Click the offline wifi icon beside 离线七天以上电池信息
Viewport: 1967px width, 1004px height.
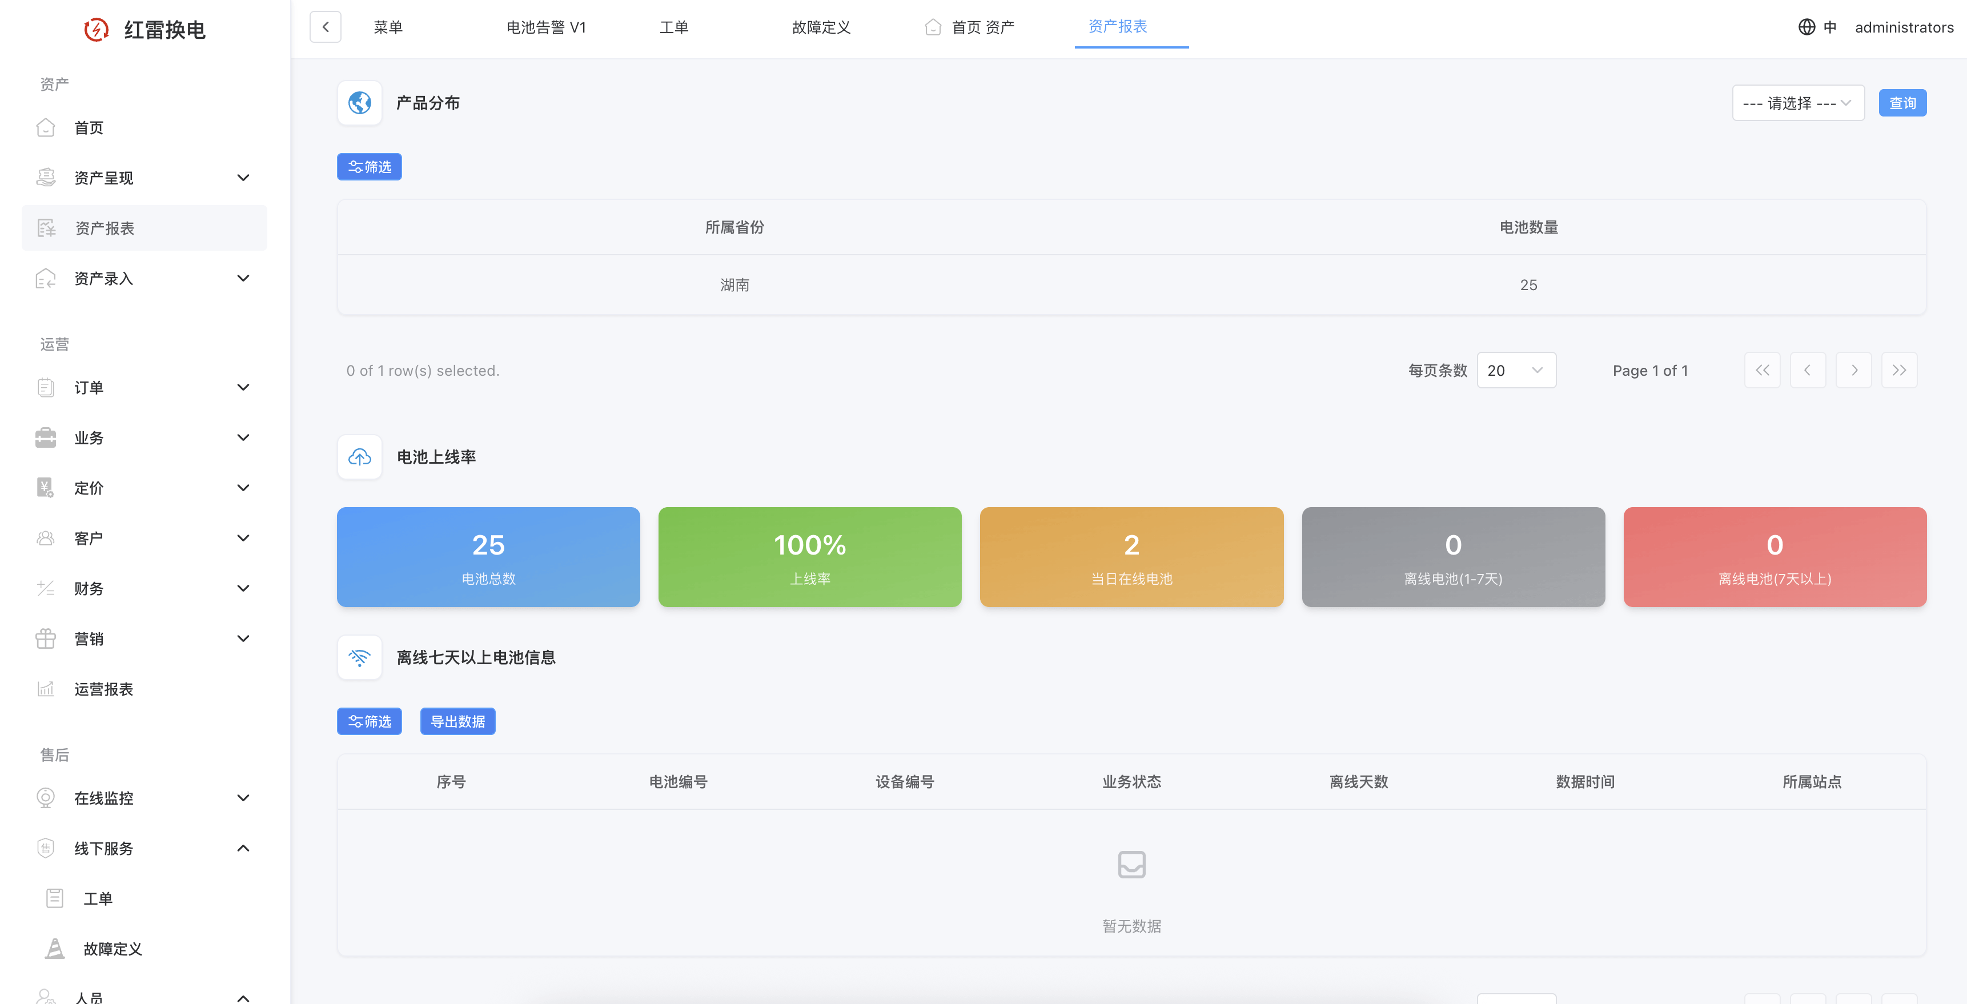click(360, 657)
